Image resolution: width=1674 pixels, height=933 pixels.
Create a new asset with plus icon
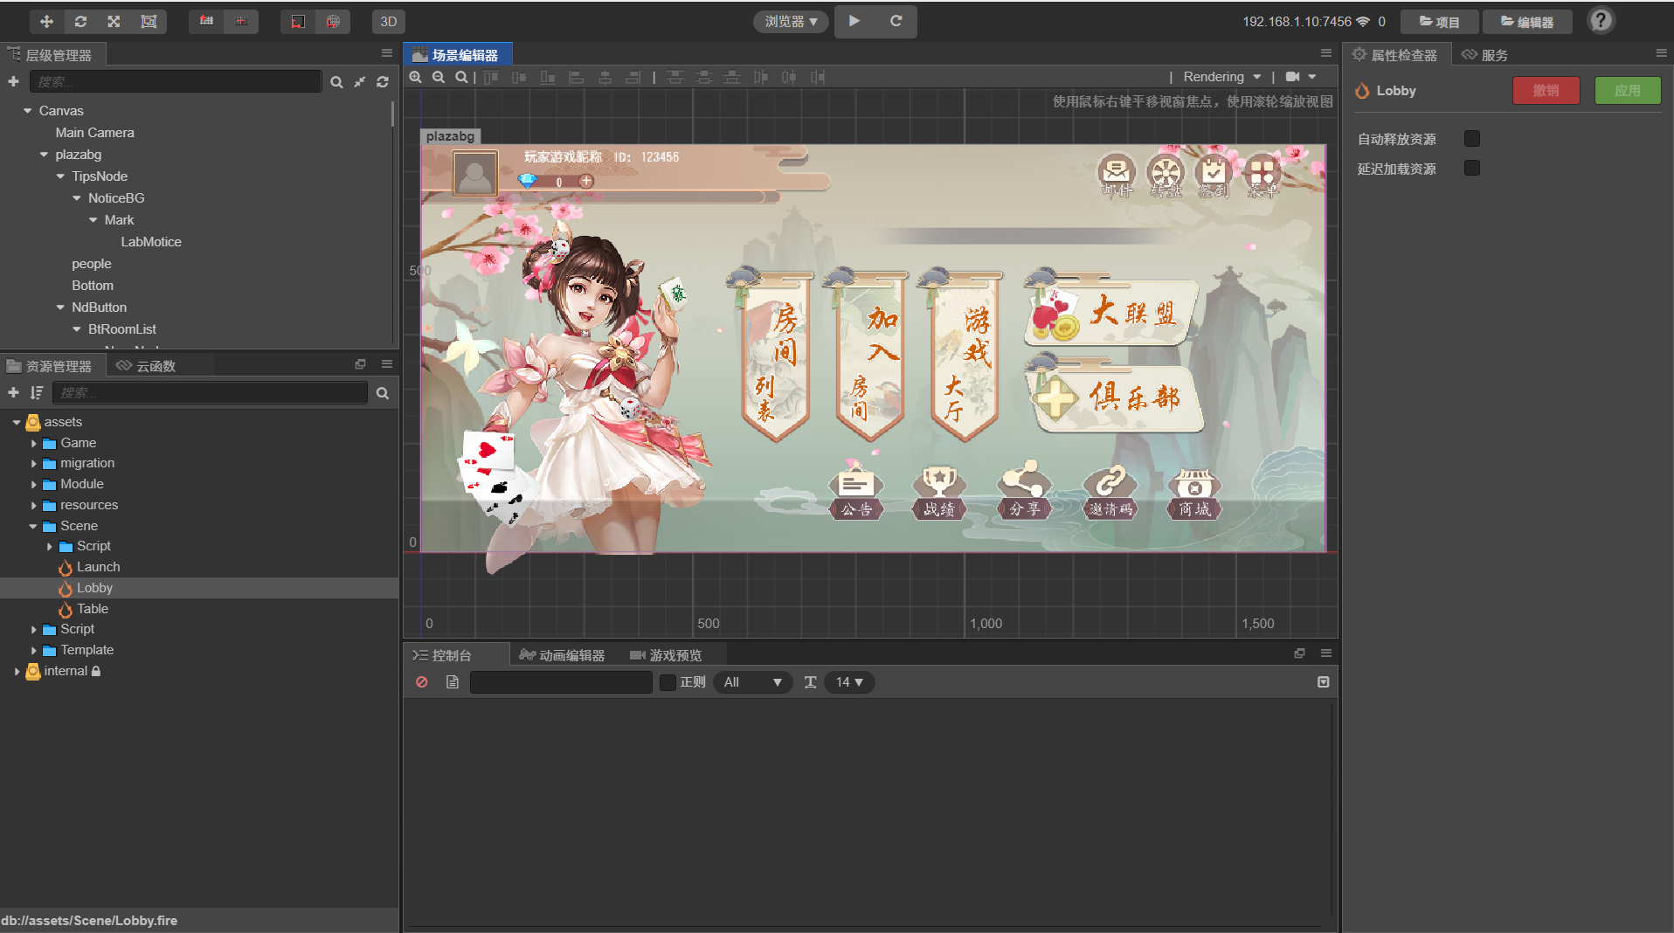pyautogui.click(x=13, y=392)
